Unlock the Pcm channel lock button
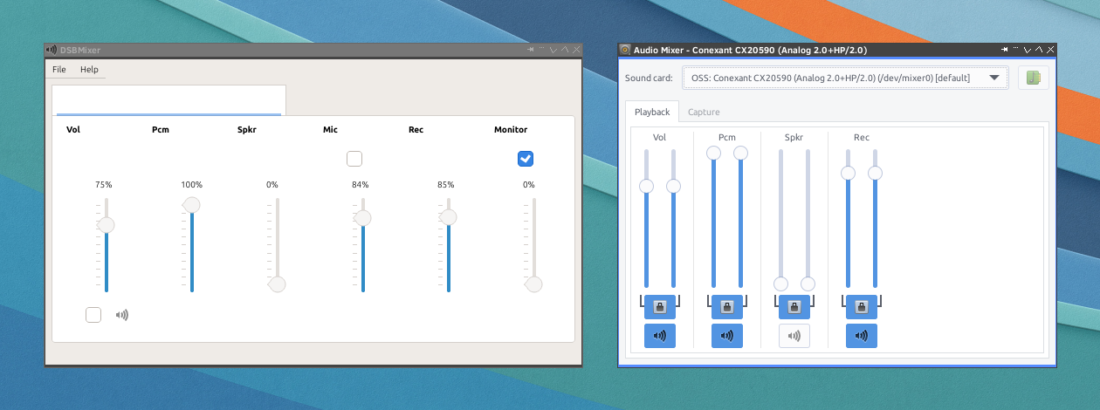 click(726, 307)
